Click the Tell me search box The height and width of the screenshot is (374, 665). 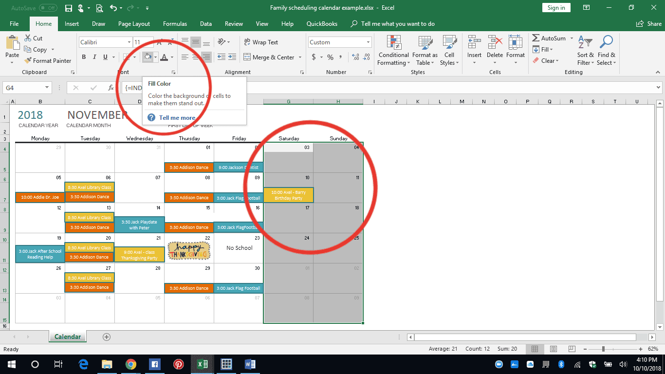[398, 24]
